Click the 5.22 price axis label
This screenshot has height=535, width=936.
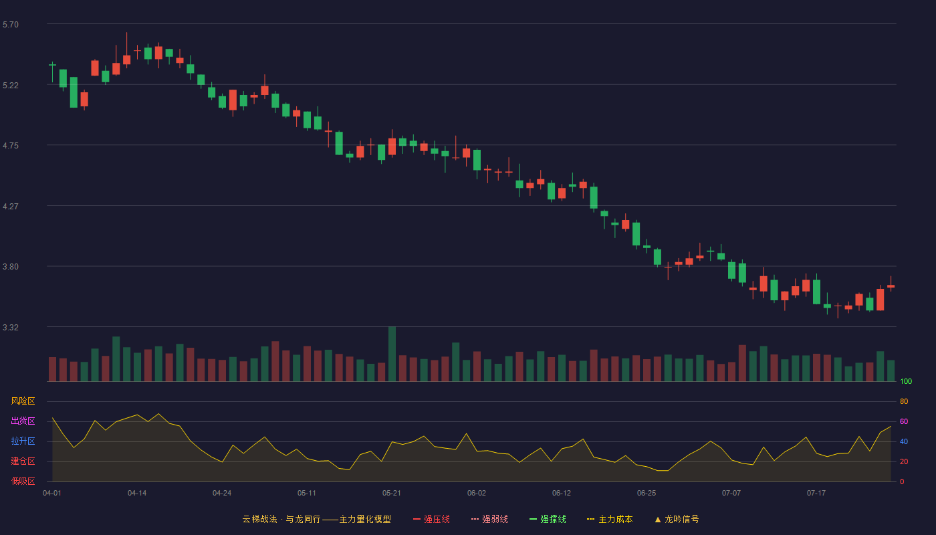[x=11, y=86]
